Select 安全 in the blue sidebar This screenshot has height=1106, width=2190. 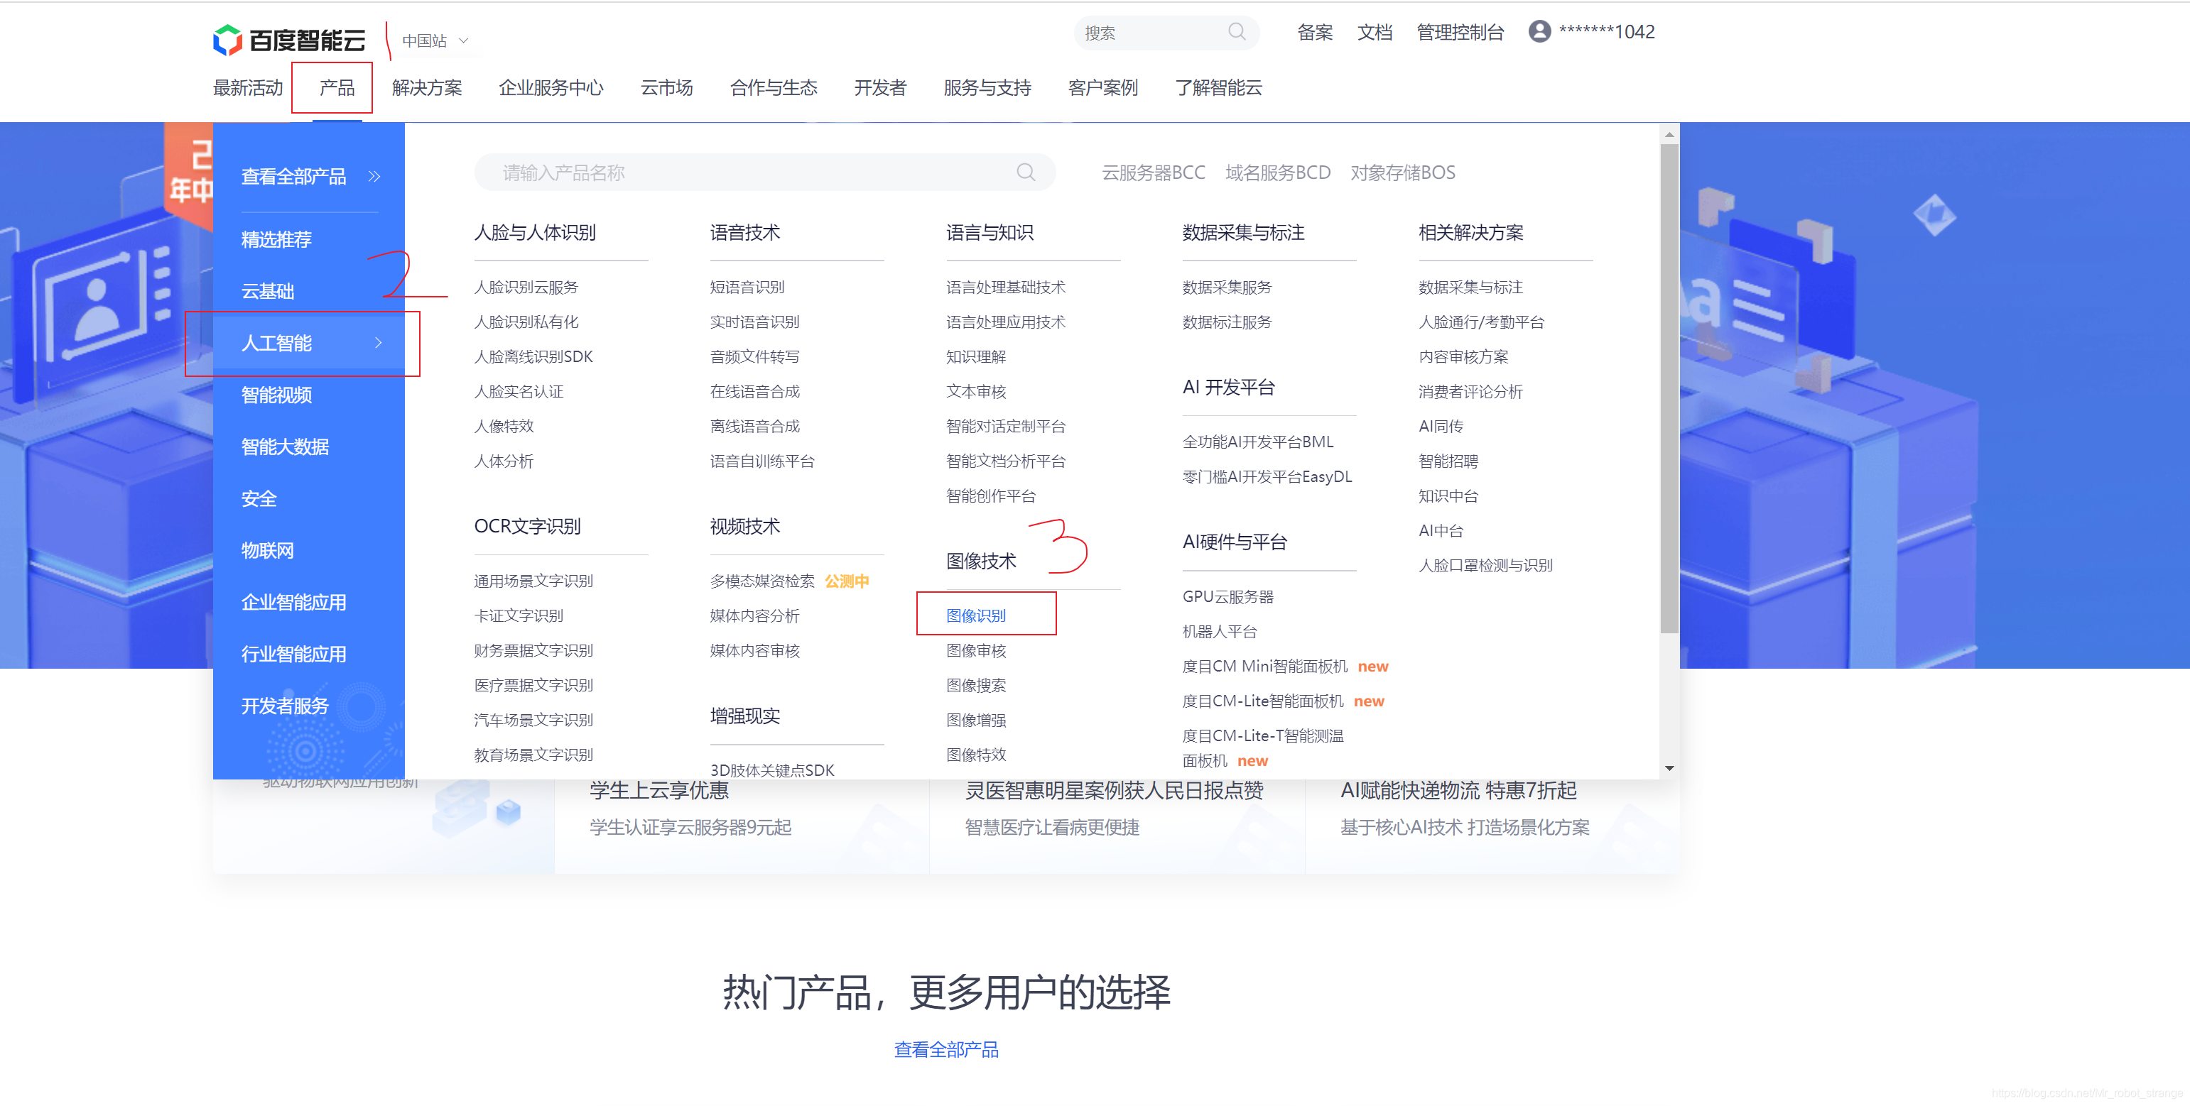click(259, 498)
